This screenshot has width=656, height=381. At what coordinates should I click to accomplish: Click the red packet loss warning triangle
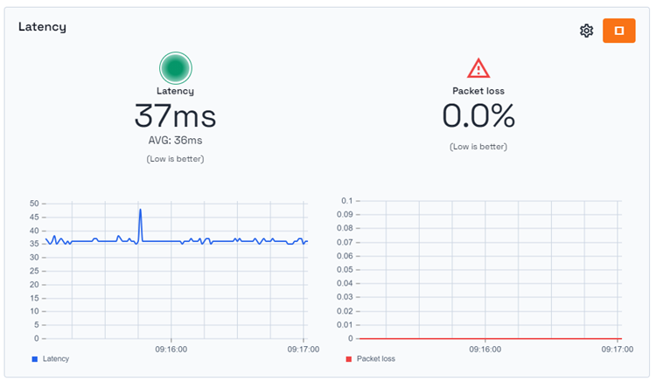(x=478, y=68)
